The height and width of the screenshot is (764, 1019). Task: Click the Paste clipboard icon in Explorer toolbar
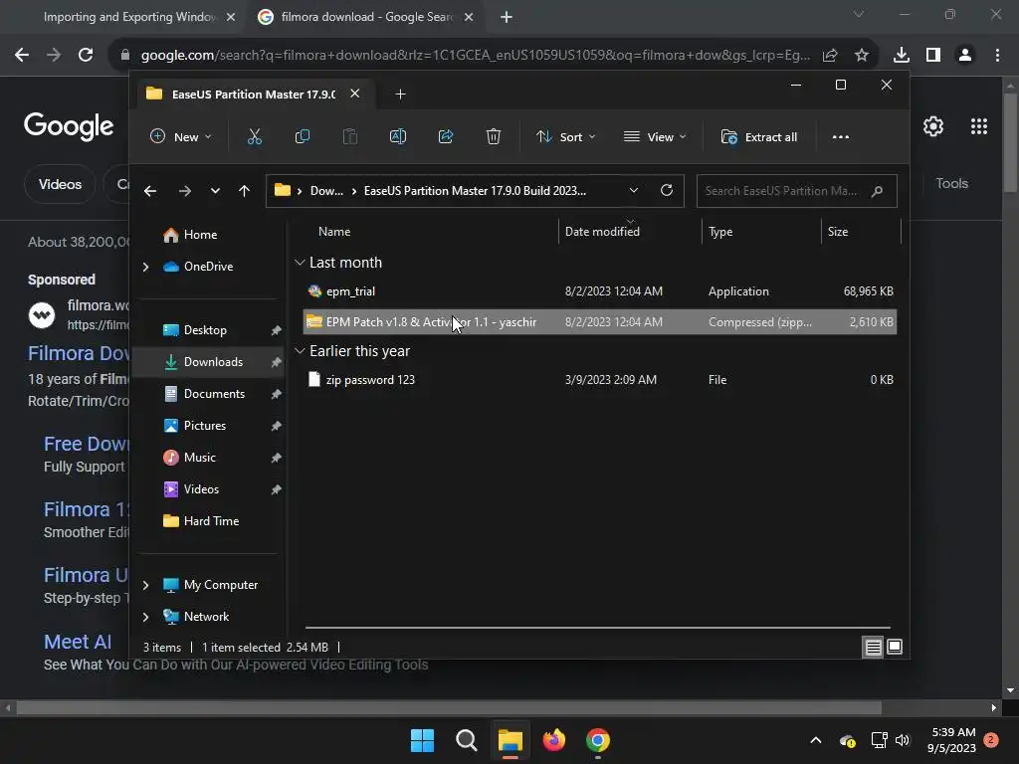(350, 137)
